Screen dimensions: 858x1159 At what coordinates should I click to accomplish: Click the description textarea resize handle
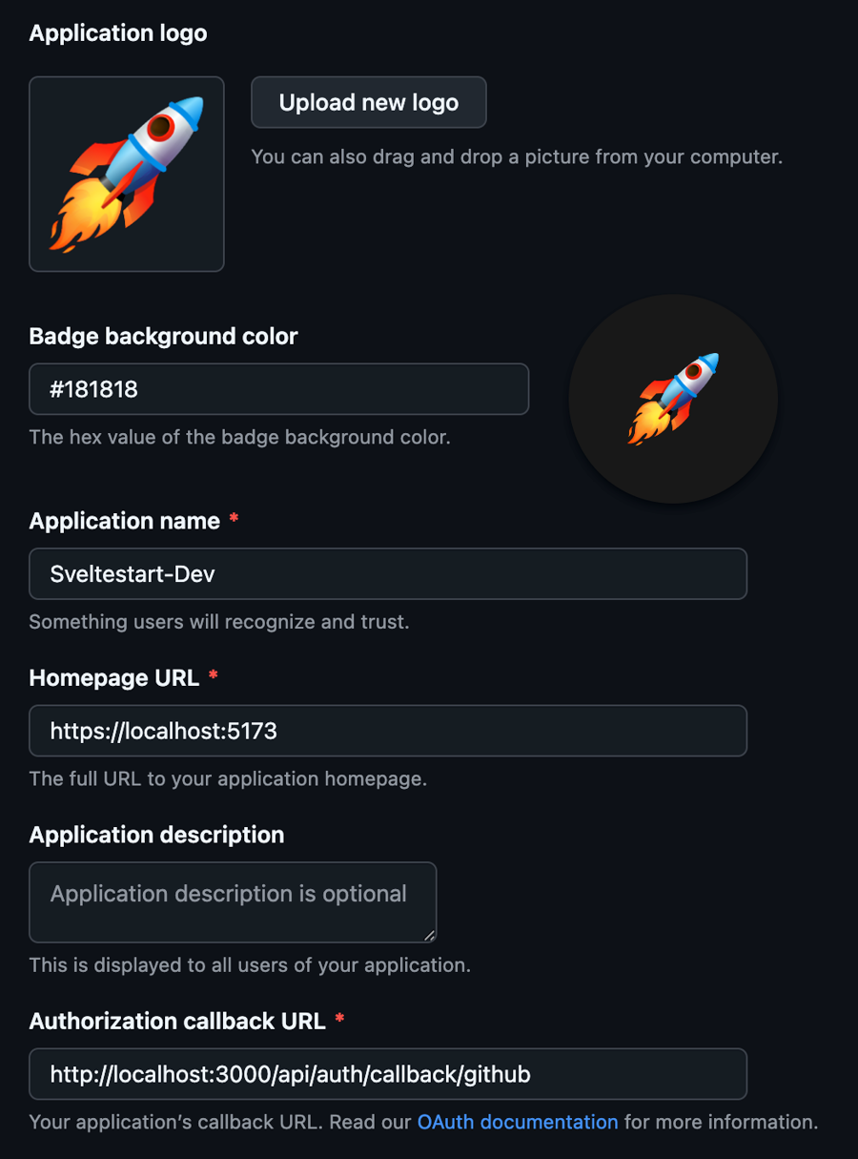(x=429, y=935)
